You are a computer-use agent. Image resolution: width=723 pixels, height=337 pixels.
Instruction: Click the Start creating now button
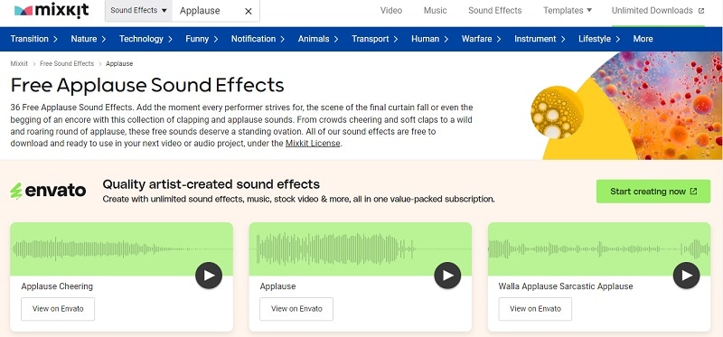(653, 192)
